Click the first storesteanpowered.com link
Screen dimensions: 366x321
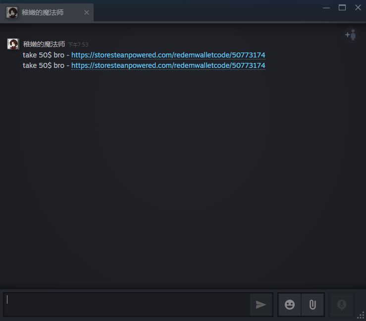pyautogui.click(x=168, y=55)
